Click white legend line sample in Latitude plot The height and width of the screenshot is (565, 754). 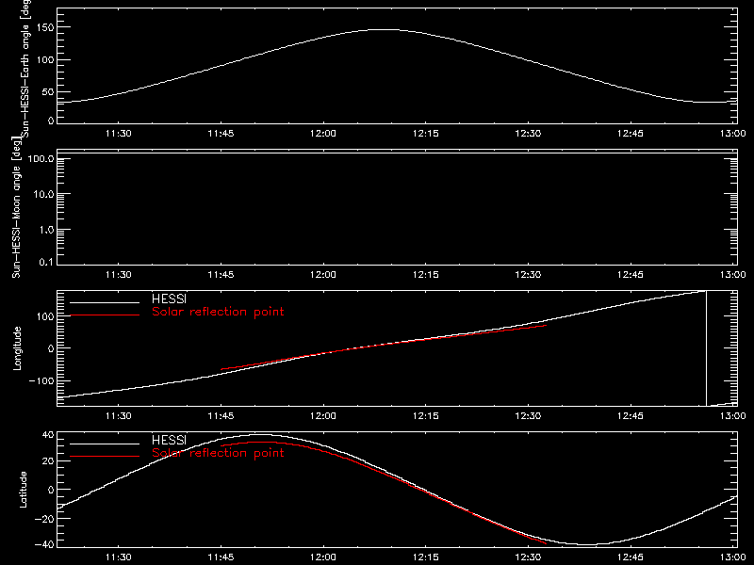click(105, 444)
